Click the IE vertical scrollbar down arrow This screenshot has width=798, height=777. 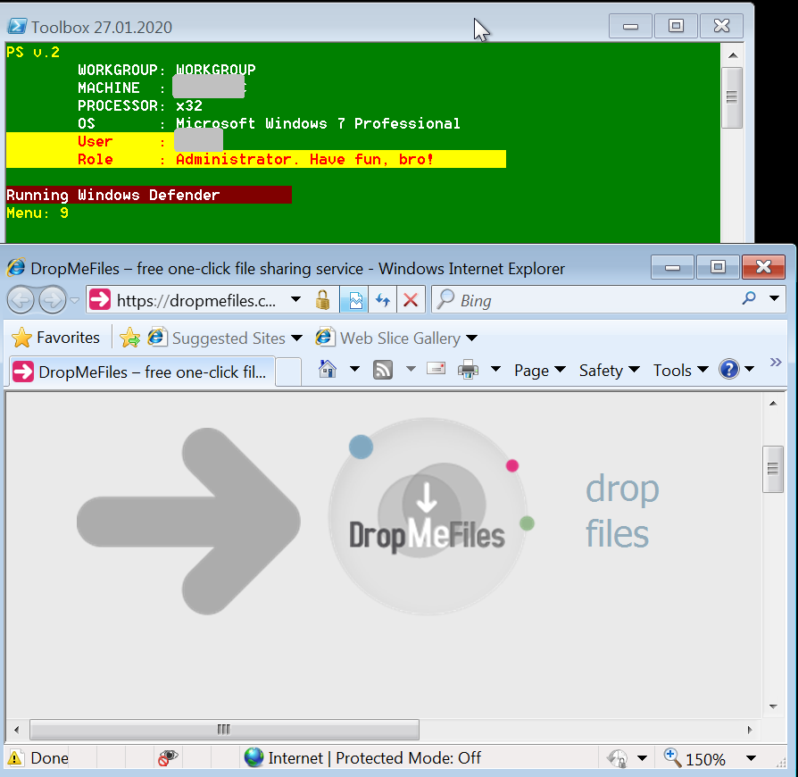tap(773, 706)
